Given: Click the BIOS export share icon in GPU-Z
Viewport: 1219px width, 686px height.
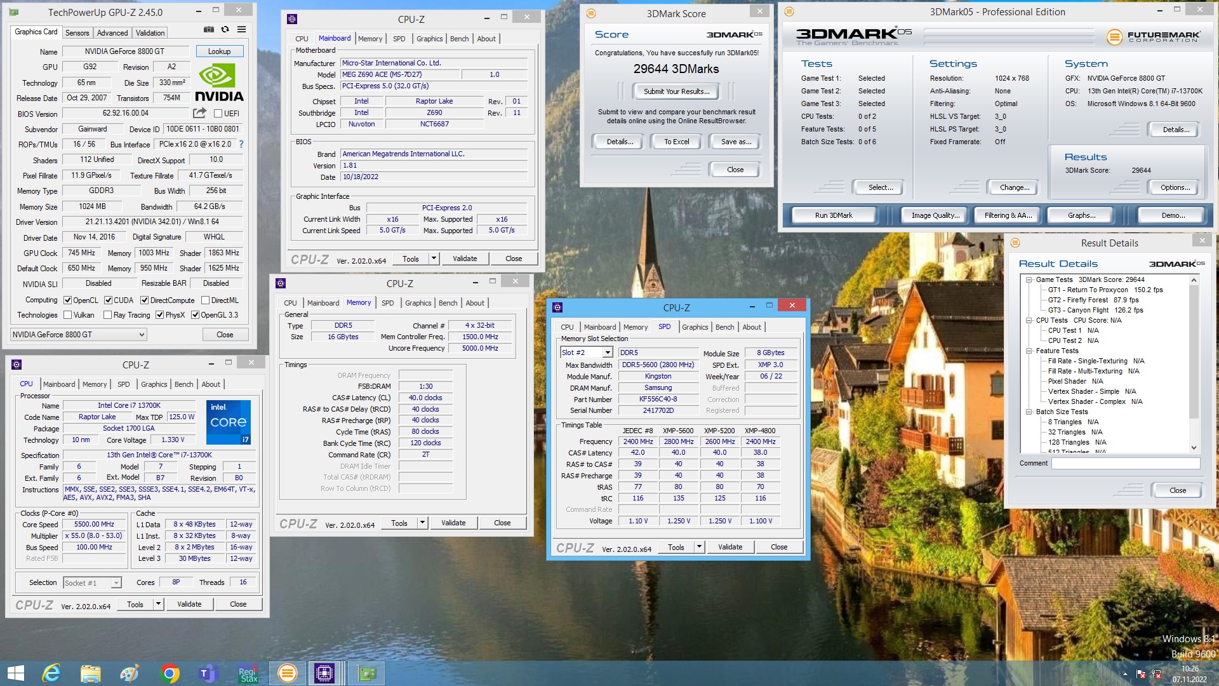Looking at the screenshot, I should tap(199, 113).
